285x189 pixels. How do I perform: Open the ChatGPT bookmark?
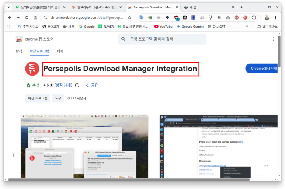coord(217,27)
